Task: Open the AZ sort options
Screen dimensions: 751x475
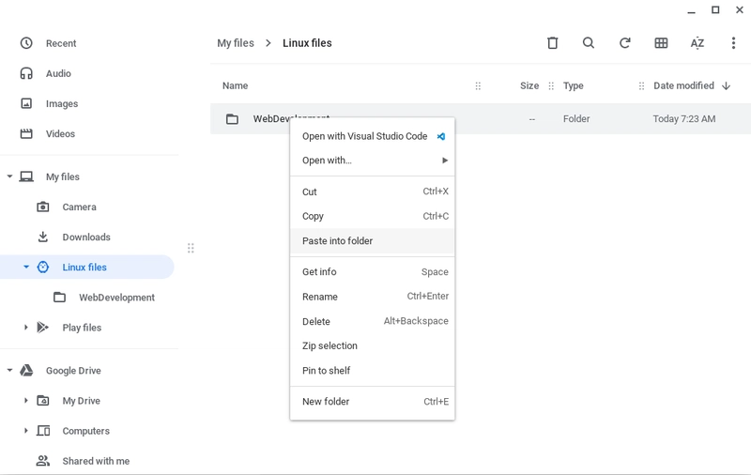Action: 697,43
